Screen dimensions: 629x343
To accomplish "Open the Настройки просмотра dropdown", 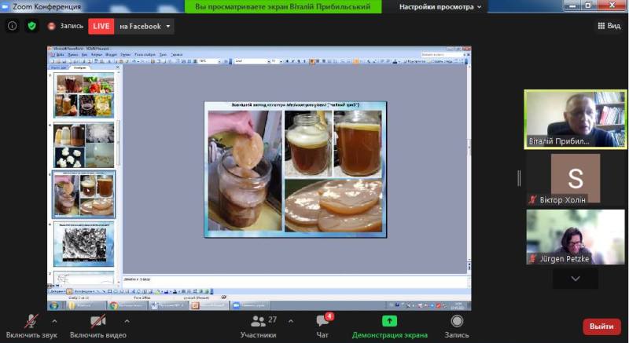I will [442, 6].
